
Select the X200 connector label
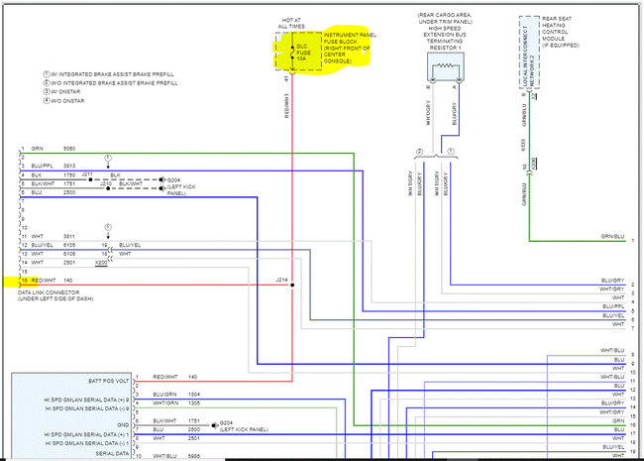[101, 263]
